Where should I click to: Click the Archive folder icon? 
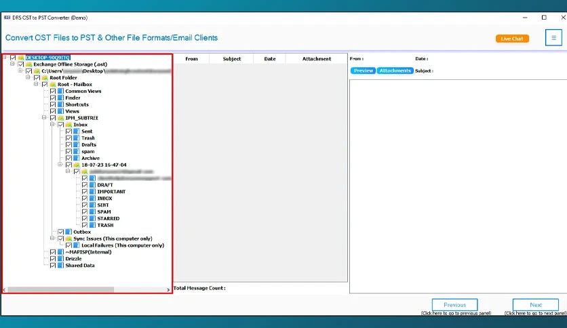(x=77, y=158)
